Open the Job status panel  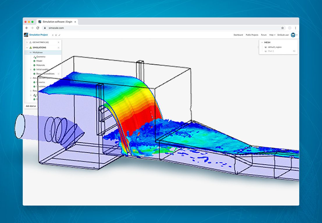[x=31, y=106]
